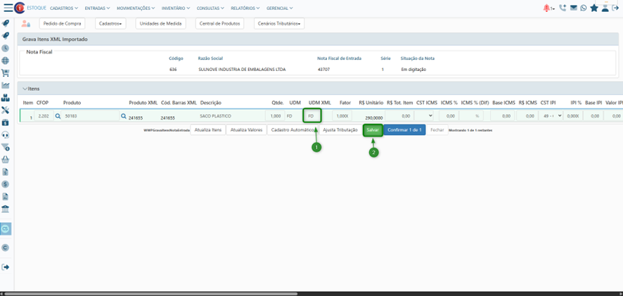Click the notification bell icon
The height and width of the screenshot is (296, 623).
tap(547, 8)
